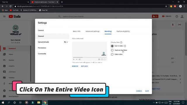This screenshot has height=105, width=187.
Task: Click watermark preview play icon
Action: (74, 59)
